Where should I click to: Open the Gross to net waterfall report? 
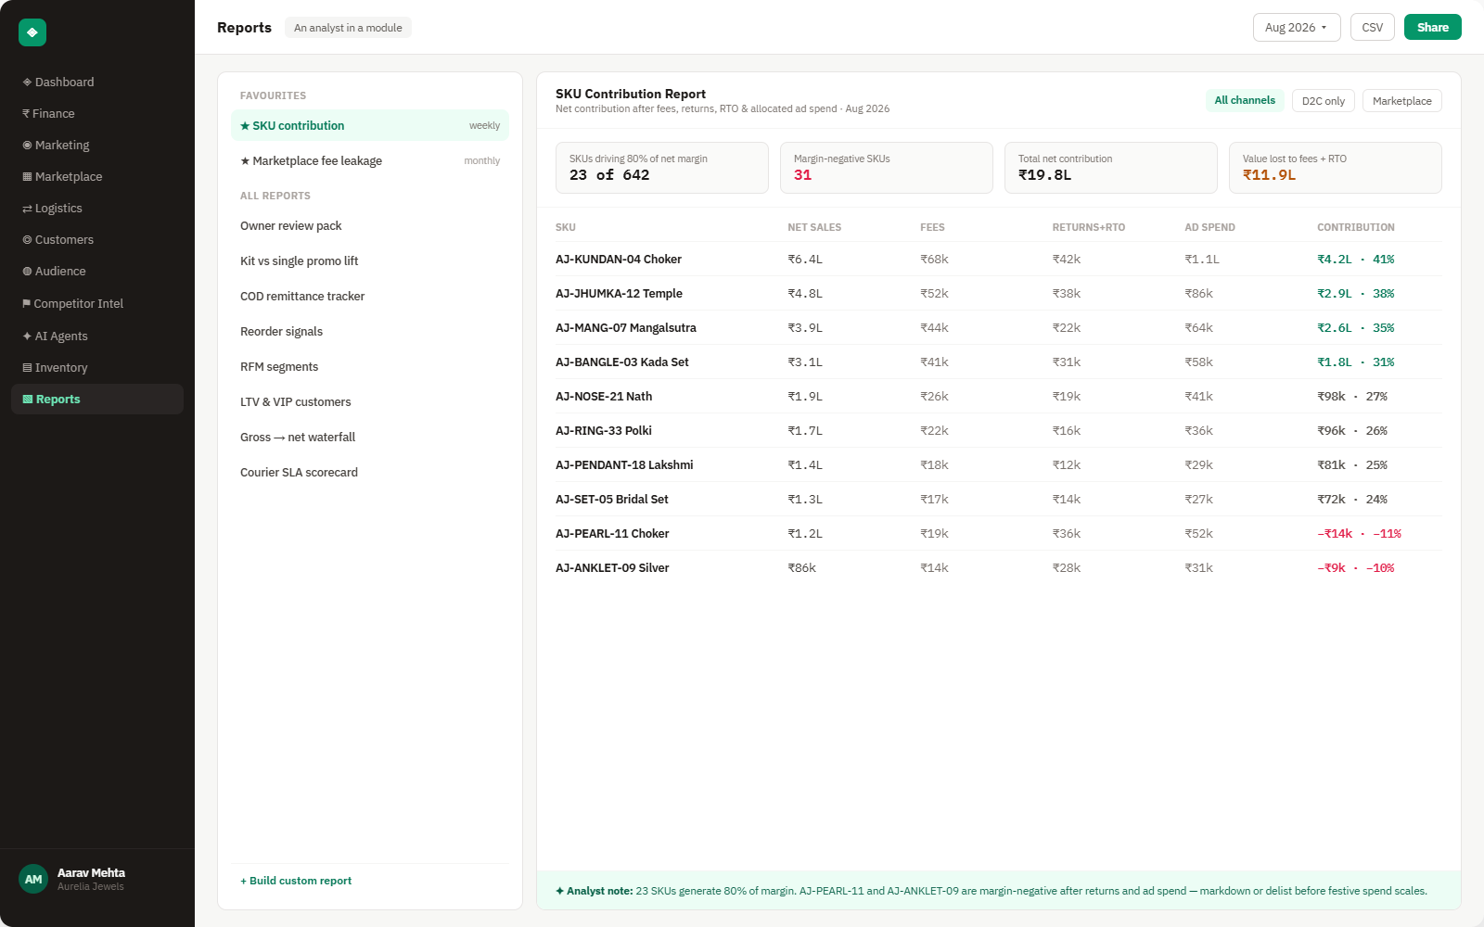point(370,437)
